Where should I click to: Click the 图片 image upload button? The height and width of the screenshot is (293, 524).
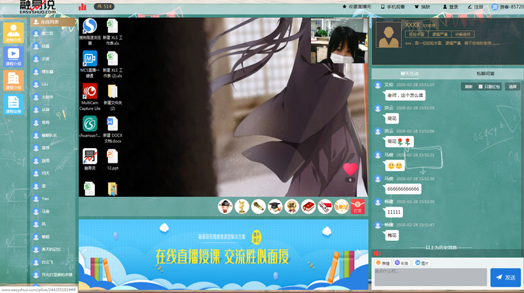point(422,263)
